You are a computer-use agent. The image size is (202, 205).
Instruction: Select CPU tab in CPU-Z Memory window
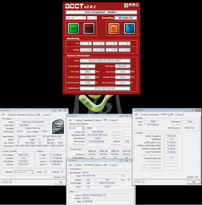136,115
